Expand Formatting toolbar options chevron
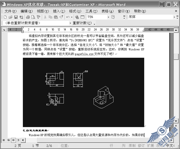The image size is (180, 149). click(x=177, y=17)
